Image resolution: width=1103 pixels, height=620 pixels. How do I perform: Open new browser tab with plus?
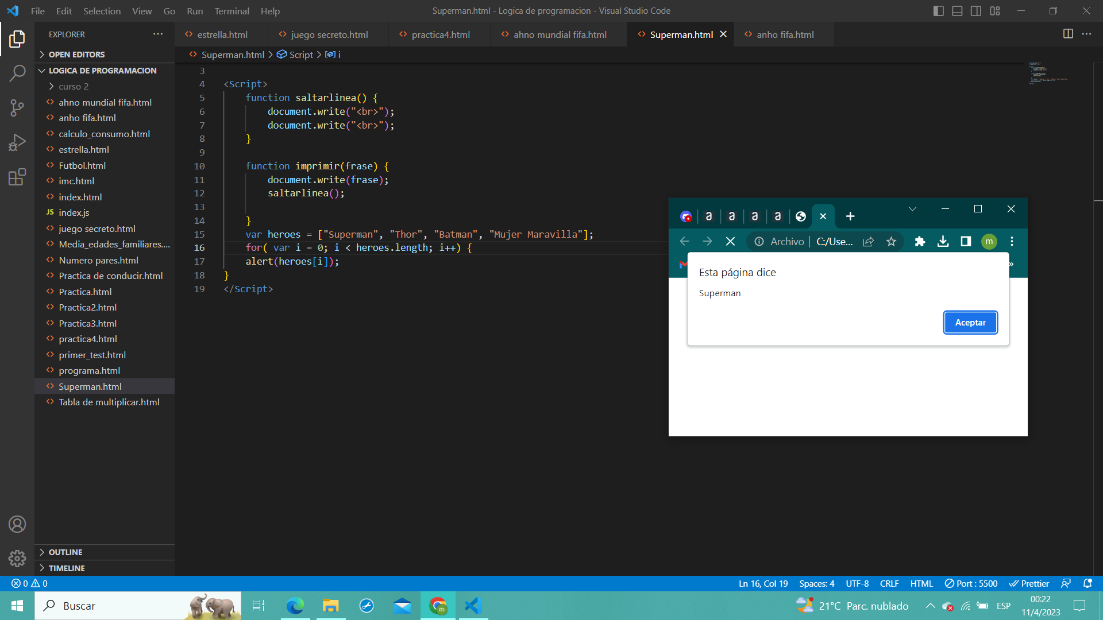click(x=850, y=216)
